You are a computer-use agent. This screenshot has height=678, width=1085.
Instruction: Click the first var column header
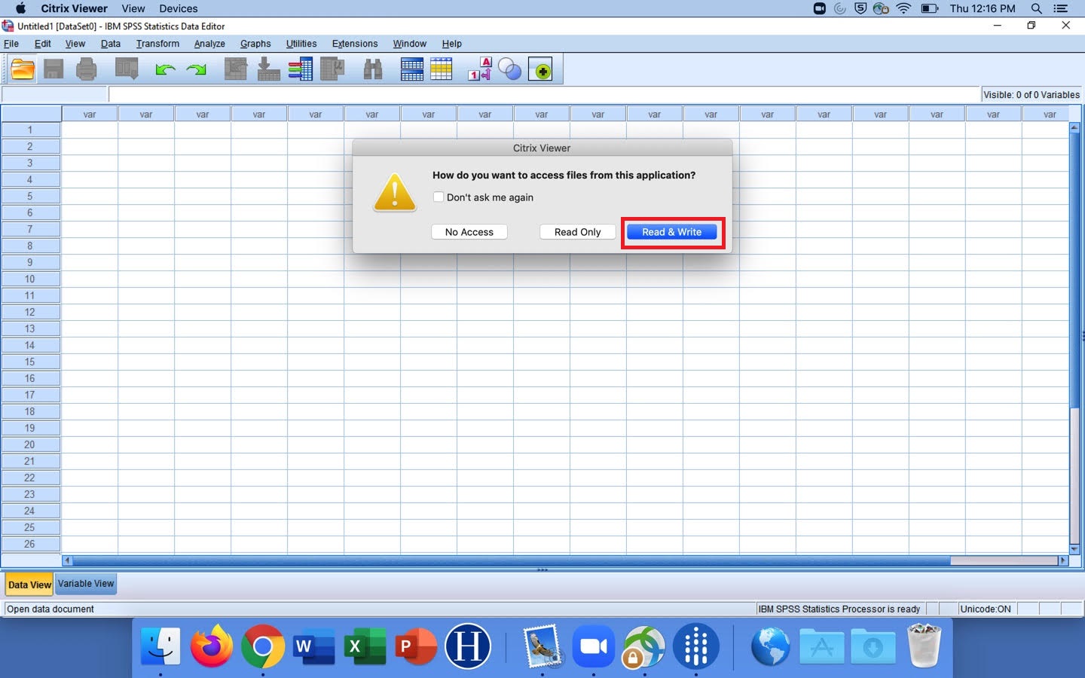[x=90, y=115]
